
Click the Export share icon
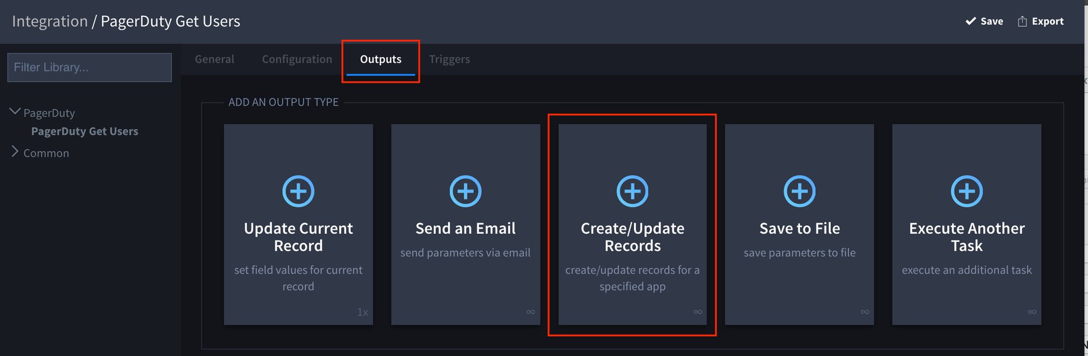[x=1022, y=22]
